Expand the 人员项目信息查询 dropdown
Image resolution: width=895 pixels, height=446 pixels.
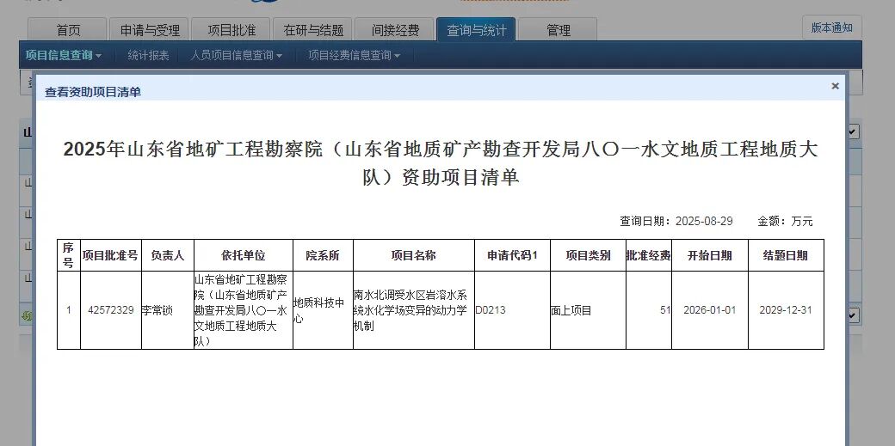pyautogui.click(x=237, y=55)
